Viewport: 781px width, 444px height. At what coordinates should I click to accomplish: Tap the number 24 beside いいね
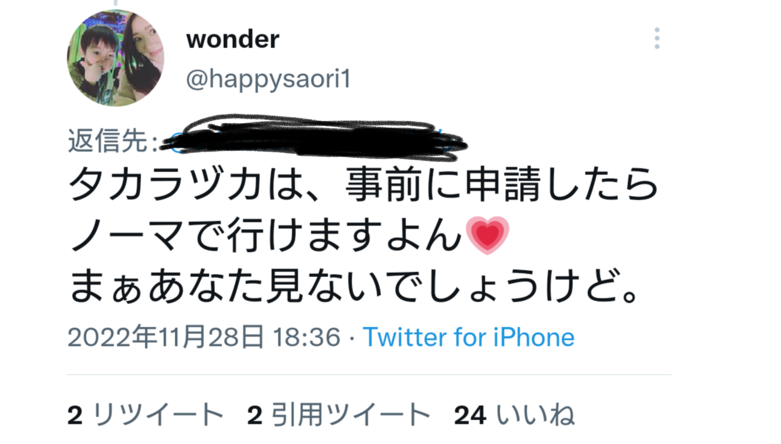coord(470,415)
